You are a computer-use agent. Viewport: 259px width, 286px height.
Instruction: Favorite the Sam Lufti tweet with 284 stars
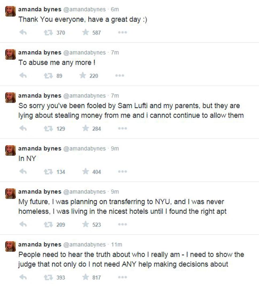coord(85,129)
